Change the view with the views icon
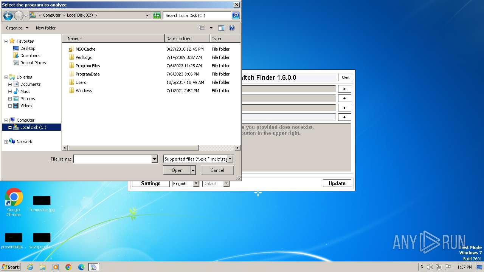The height and width of the screenshot is (272, 484). pos(202,28)
